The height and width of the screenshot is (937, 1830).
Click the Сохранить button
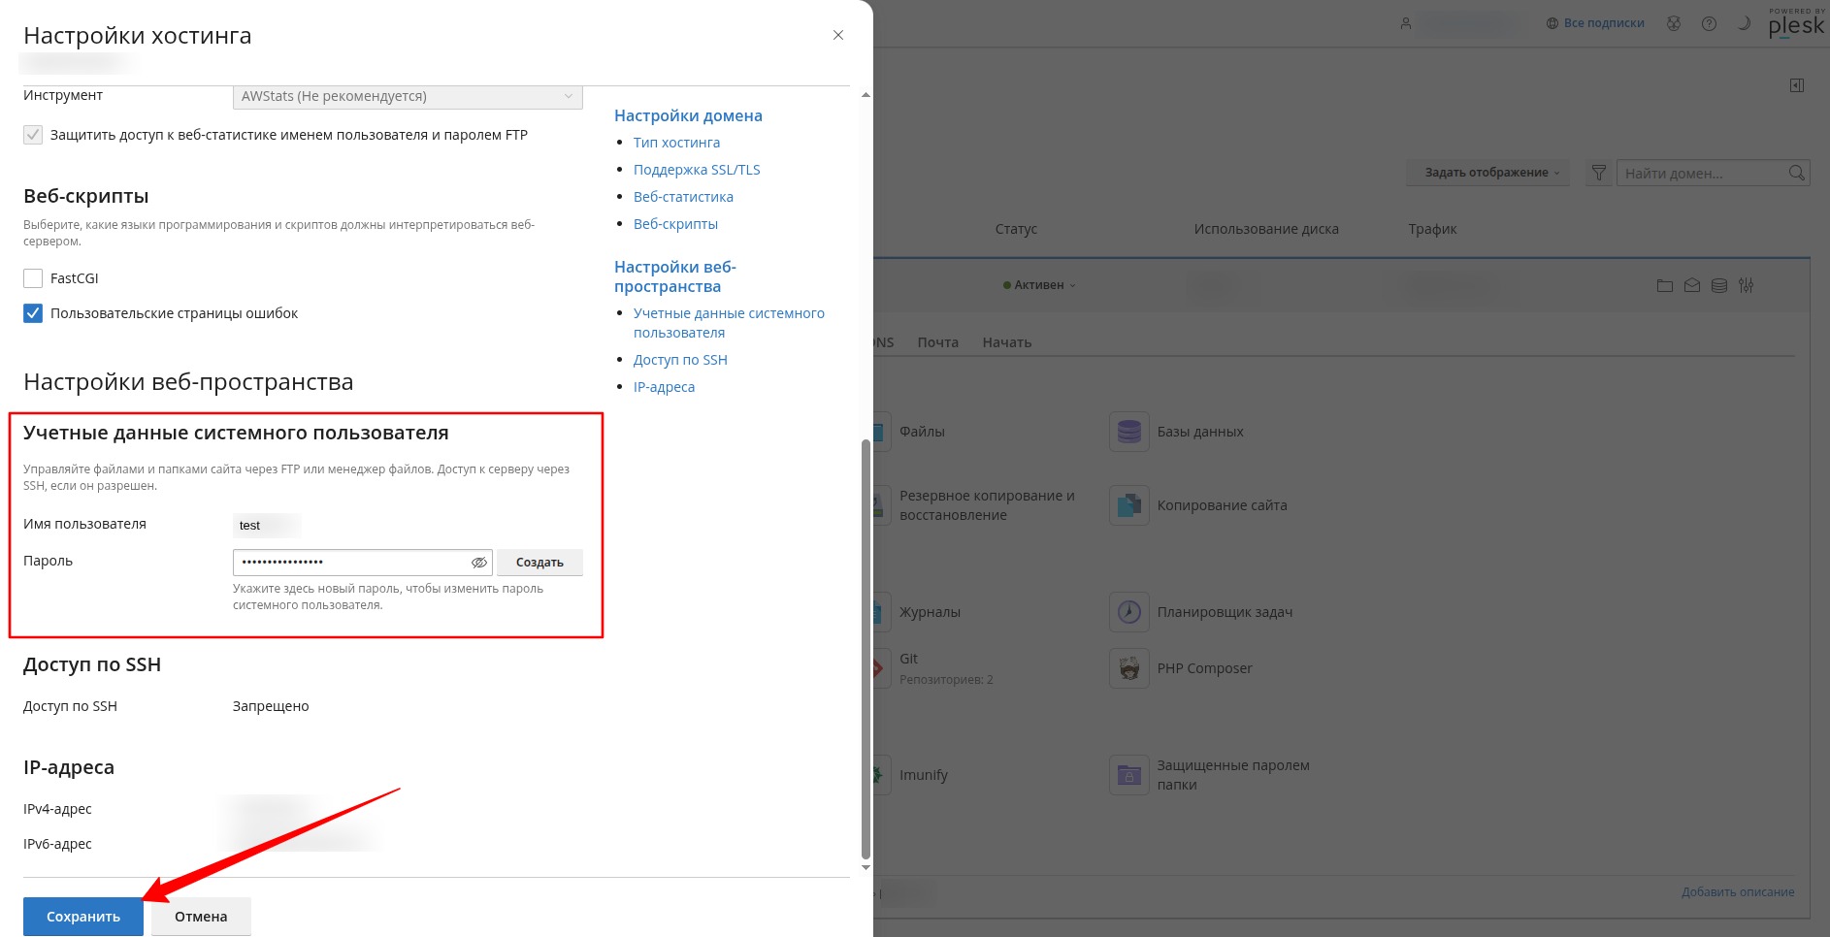pyautogui.click(x=83, y=917)
